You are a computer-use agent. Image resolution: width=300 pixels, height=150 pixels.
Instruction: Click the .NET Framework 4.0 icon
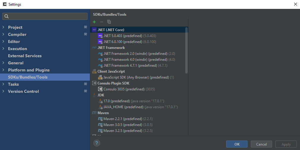100,60
